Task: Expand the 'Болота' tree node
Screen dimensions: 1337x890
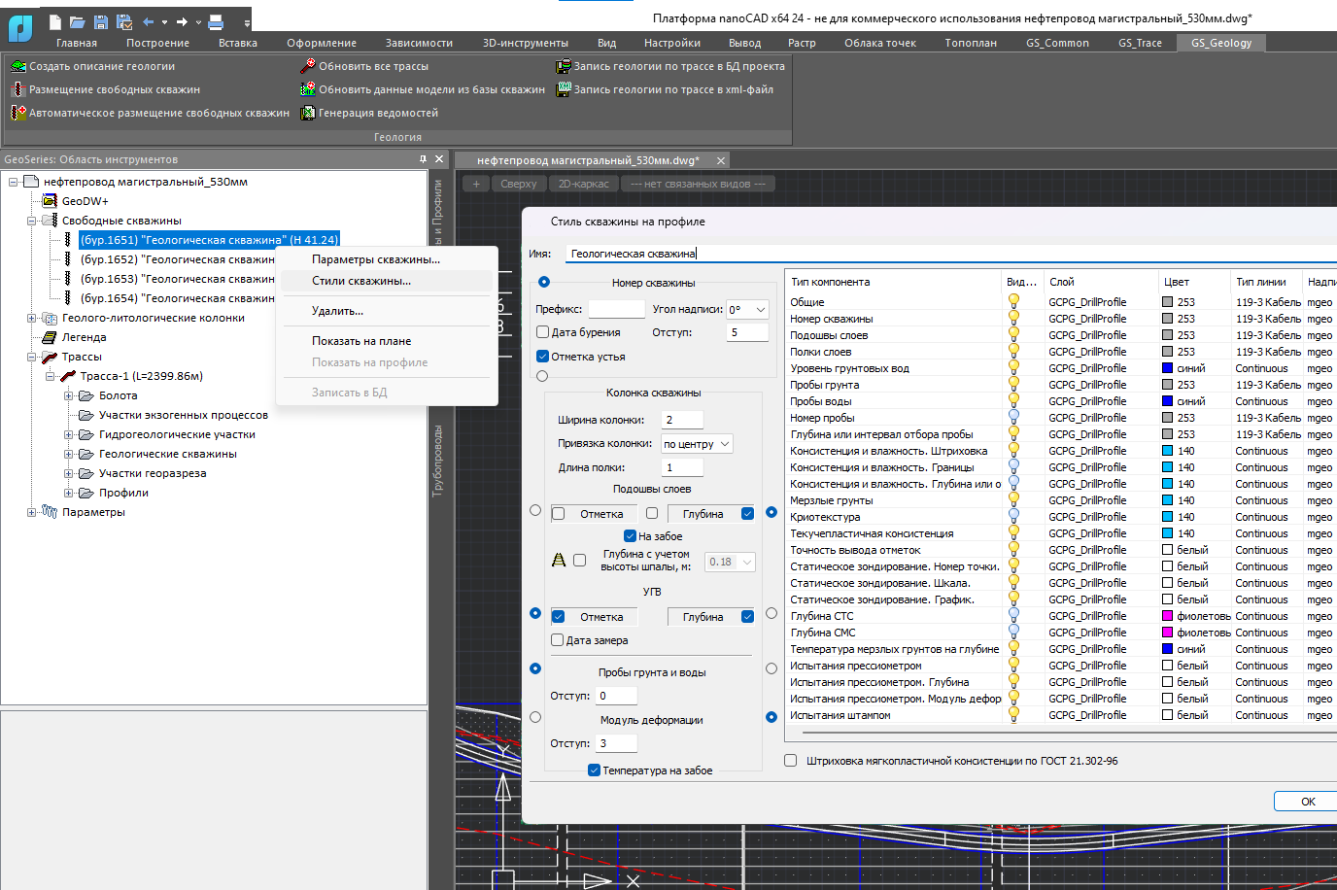Action: (x=69, y=395)
